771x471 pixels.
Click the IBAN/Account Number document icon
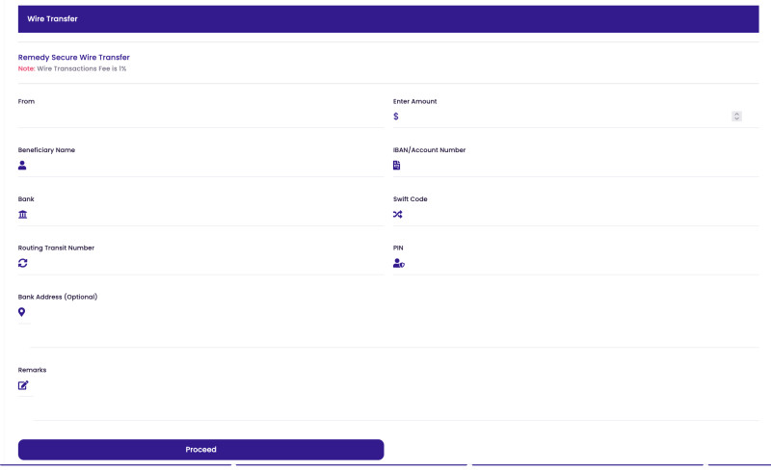(396, 166)
